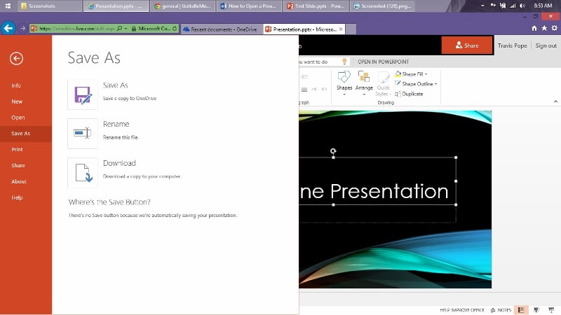Click the browser forward arrow button
The width and height of the screenshot is (561, 315).
22,28
